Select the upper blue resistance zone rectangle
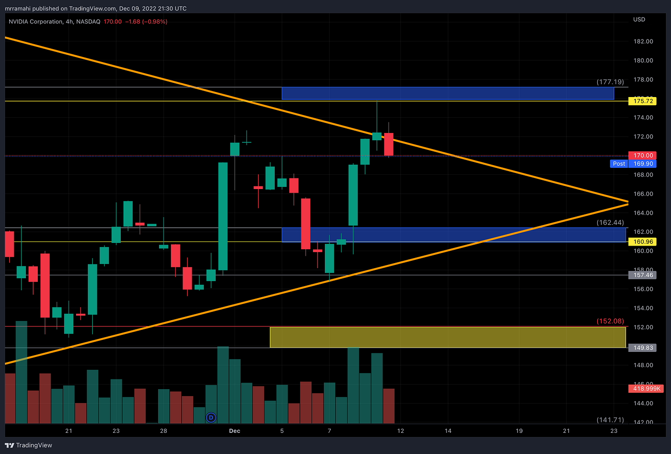 pos(447,93)
